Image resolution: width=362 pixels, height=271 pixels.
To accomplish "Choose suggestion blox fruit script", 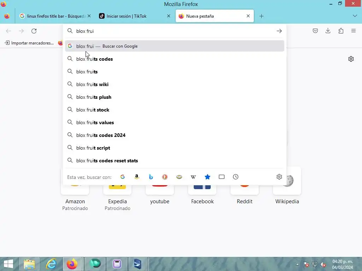I will [x=175, y=148].
